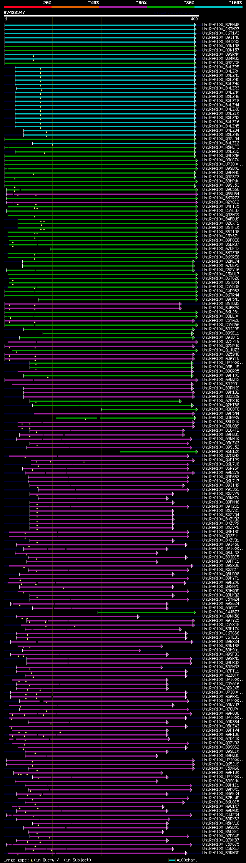Click the Large gaps legend text
Image resolution: width=246 pixels, height=863 pixels.
click(x=47, y=860)
